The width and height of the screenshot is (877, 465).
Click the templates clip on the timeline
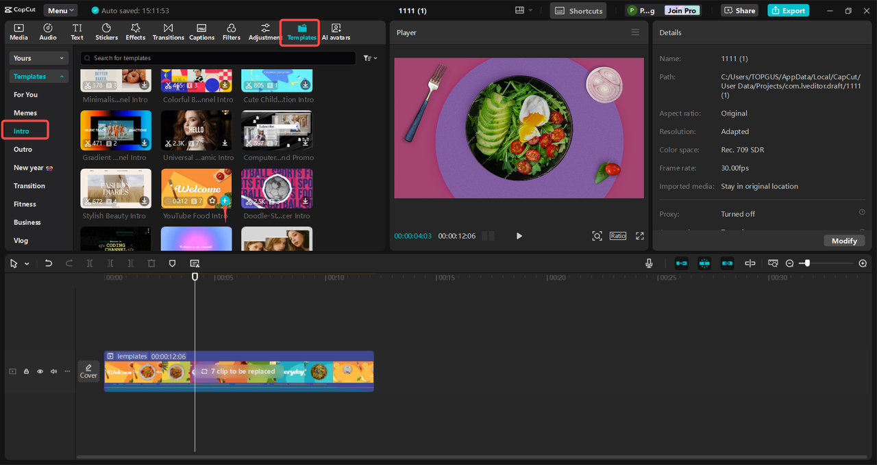(x=238, y=371)
